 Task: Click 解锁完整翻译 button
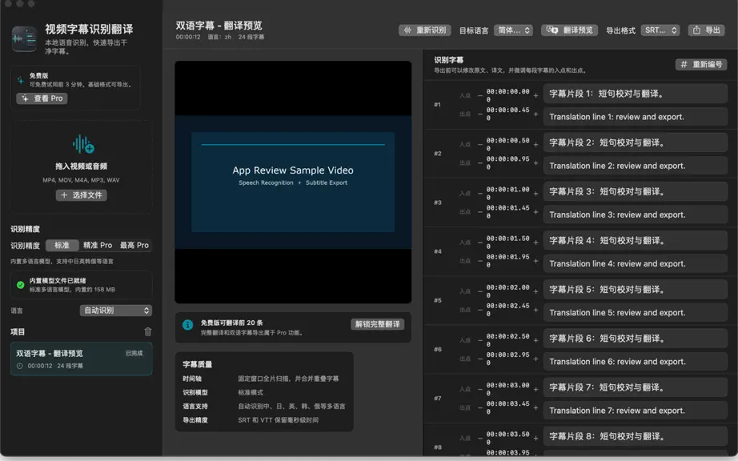[x=378, y=324]
